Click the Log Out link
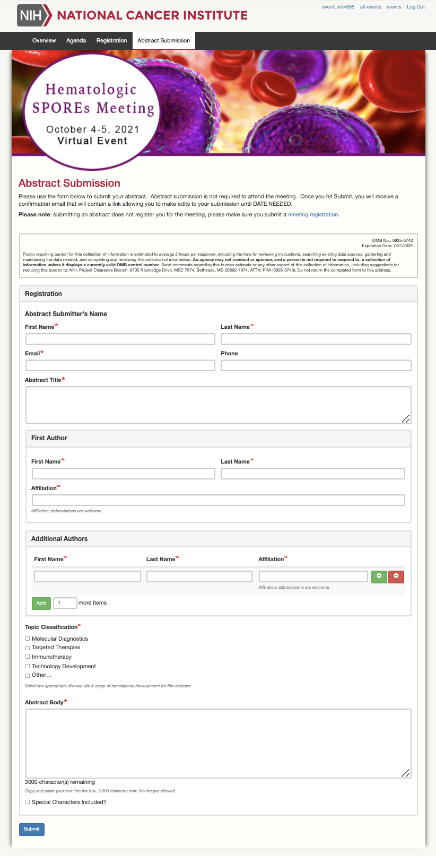Image resolution: width=436 pixels, height=856 pixels. coord(416,7)
